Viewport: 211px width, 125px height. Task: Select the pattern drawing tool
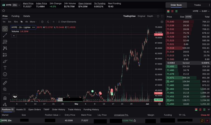[x=5, y=48]
